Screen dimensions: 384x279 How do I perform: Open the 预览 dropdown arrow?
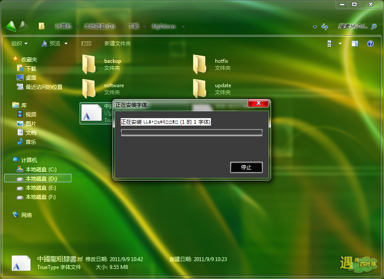coord(66,44)
